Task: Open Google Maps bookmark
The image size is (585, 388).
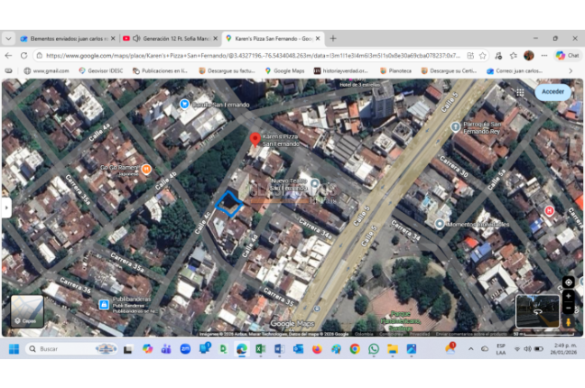Action: pos(284,71)
